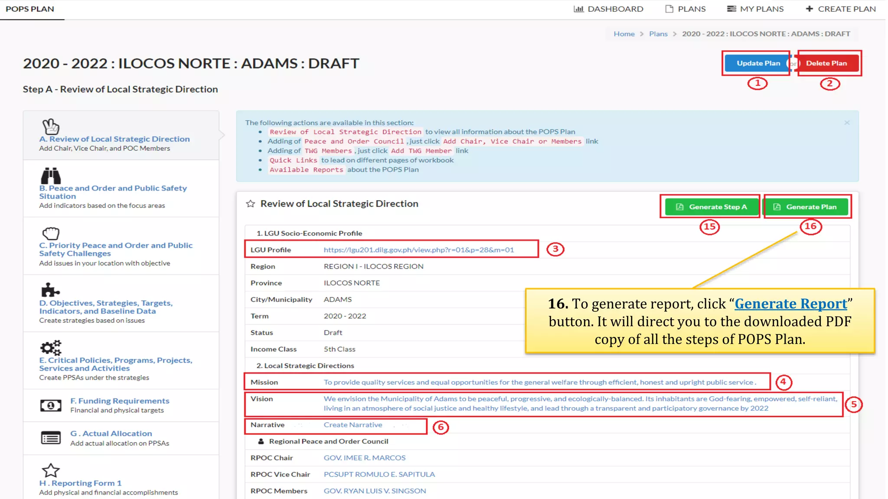Open My Plans in top navigation
This screenshot has height=499, width=888.
(x=755, y=9)
